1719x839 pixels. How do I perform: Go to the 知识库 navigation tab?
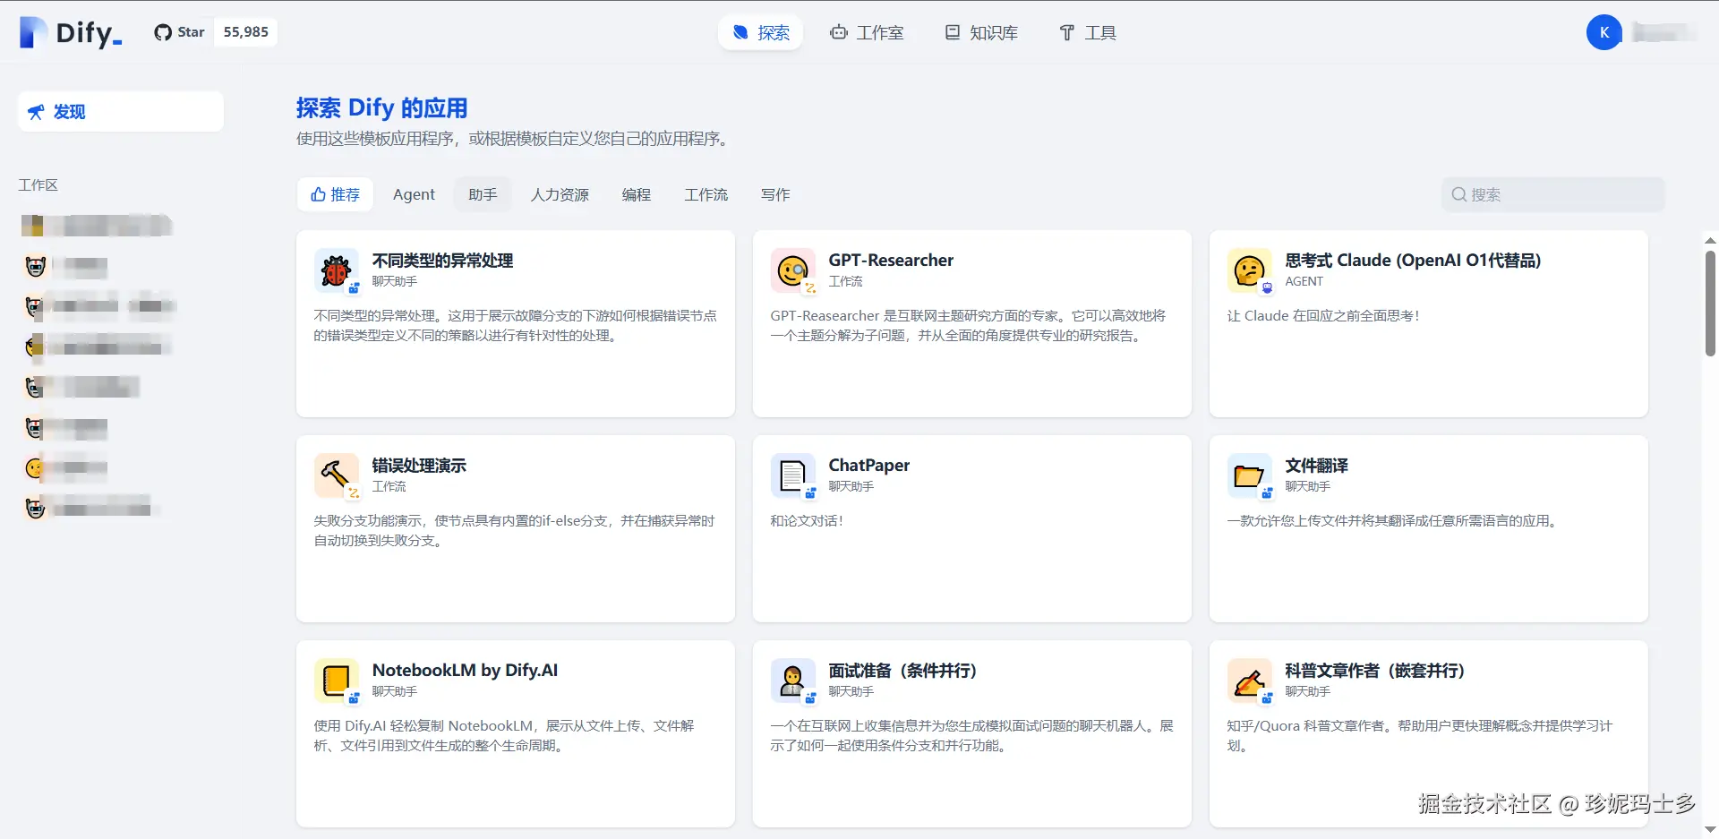pos(981,33)
